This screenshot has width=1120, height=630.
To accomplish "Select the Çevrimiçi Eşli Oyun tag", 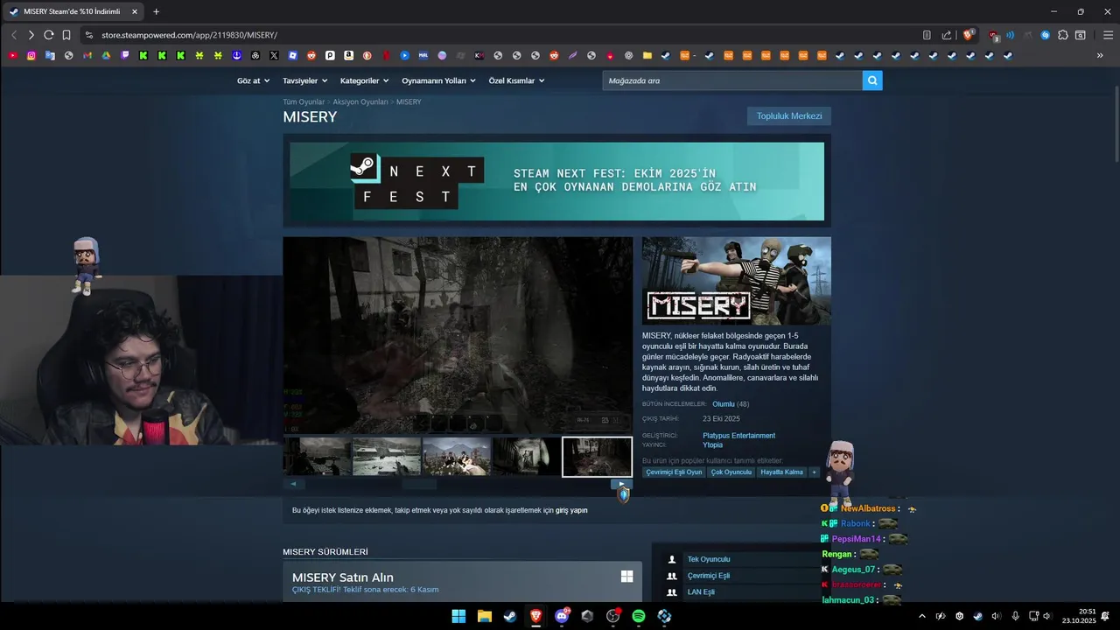I will point(675,472).
